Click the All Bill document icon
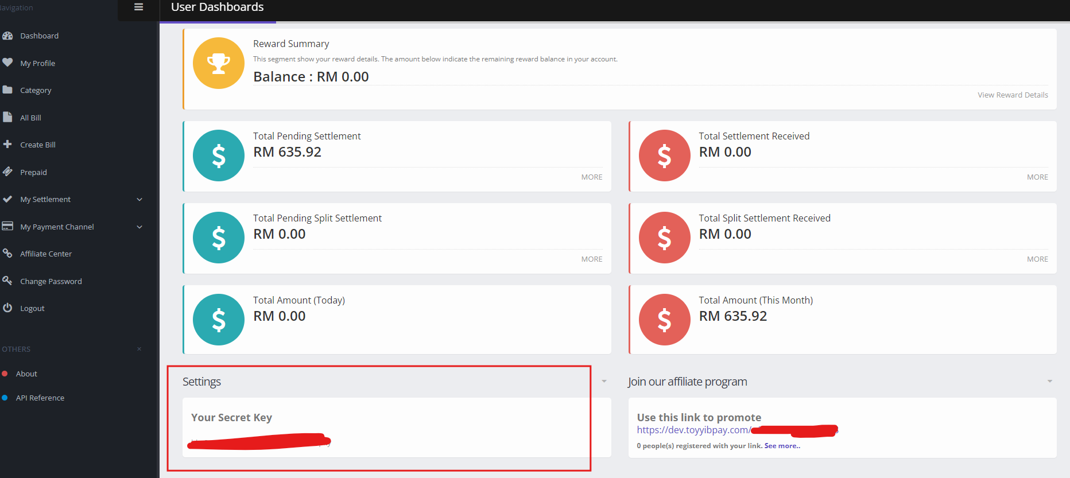Screen dimensions: 1070x478 pyautogui.click(x=7, y=117)
